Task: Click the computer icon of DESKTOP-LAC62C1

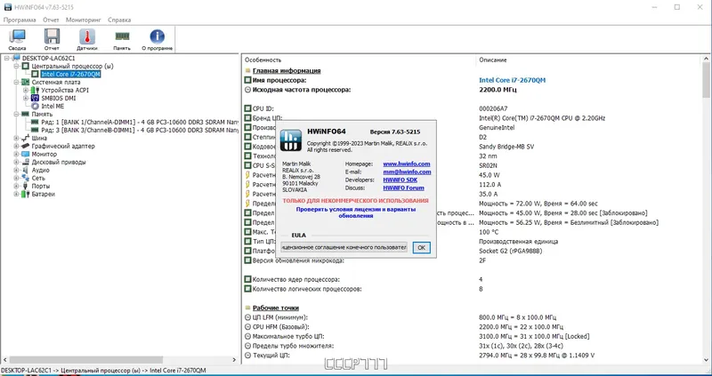Action: click(x=16, y=58)
